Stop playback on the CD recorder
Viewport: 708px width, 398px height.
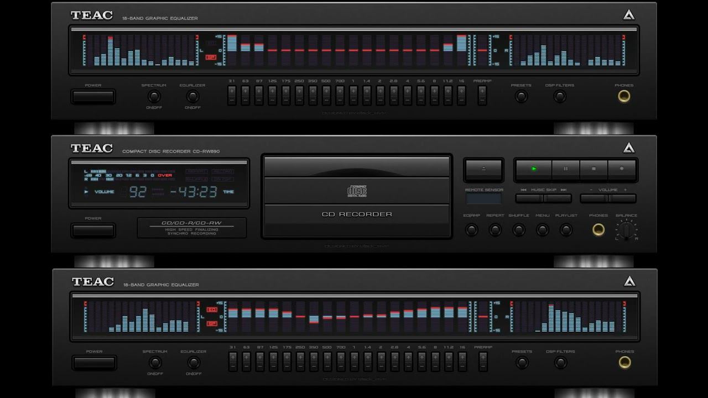pos(594,169)
